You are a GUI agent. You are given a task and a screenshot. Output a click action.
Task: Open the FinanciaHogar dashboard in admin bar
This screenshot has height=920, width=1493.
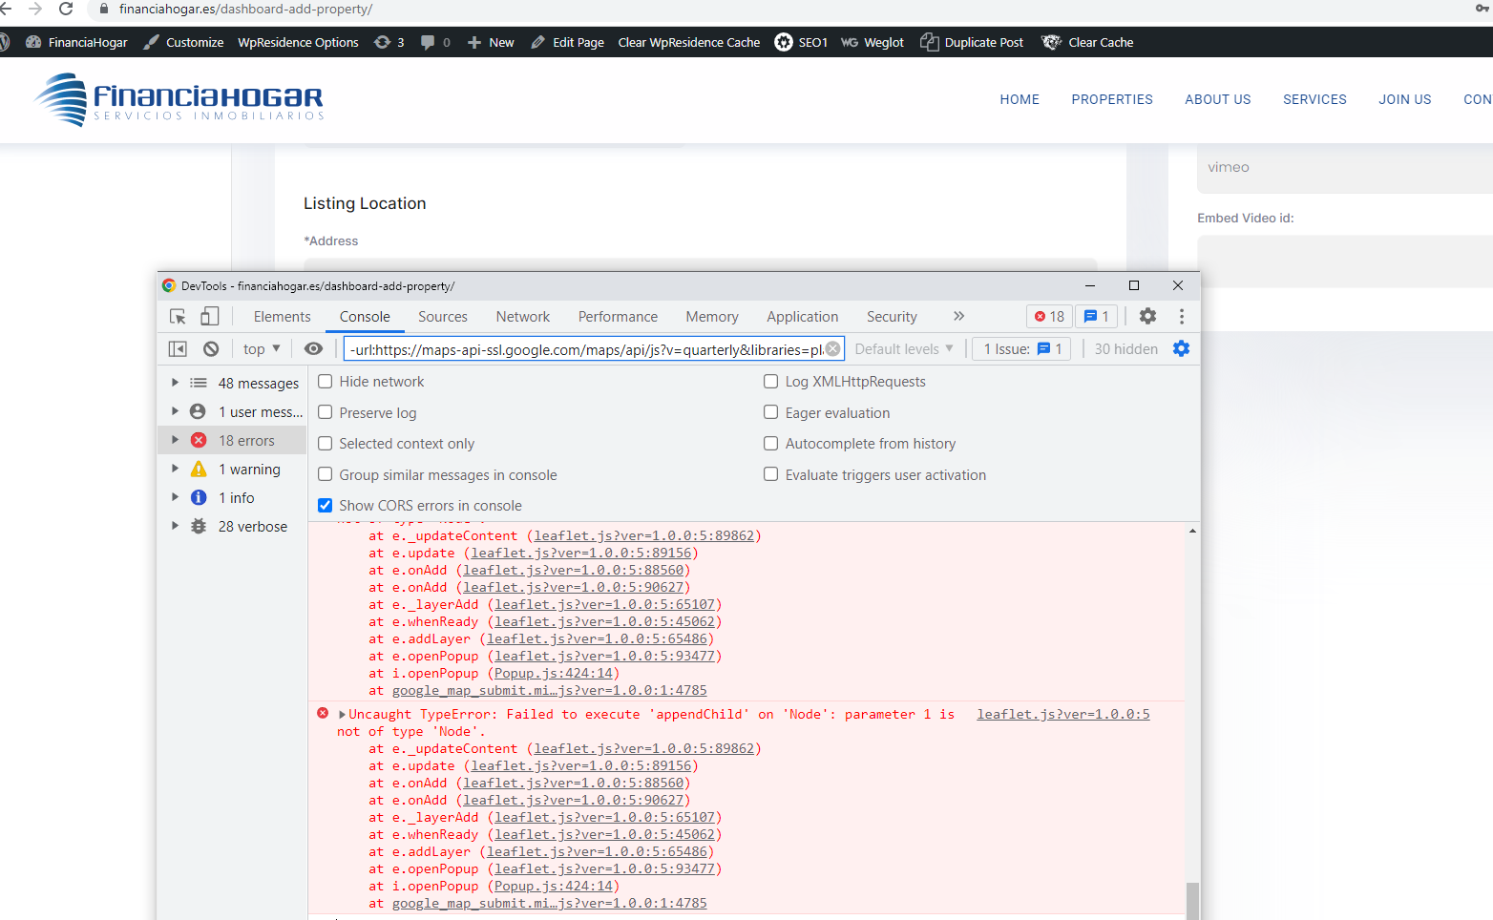click(76, 42)
